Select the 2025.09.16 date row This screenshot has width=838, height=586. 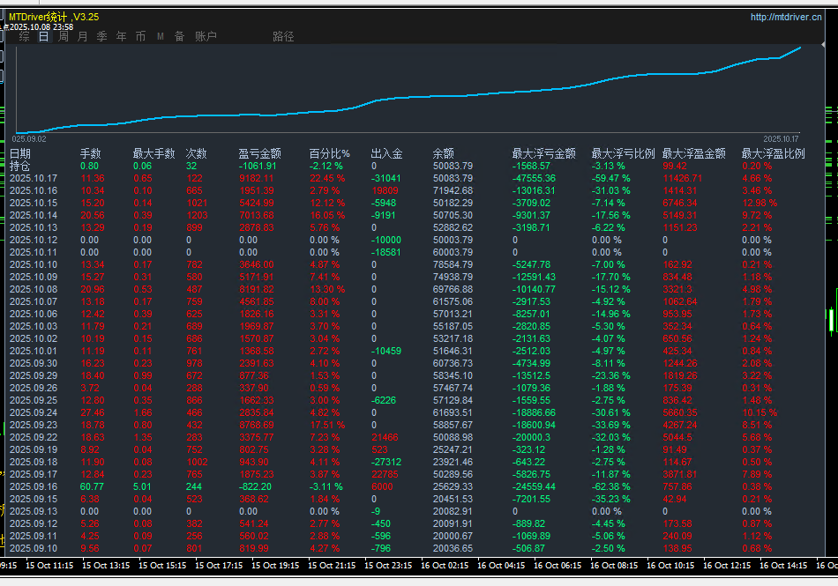coord(34,486)
